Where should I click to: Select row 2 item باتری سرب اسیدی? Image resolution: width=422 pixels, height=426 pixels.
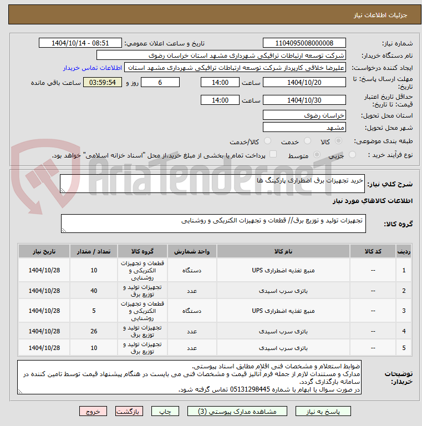click(x=283, y=291)
